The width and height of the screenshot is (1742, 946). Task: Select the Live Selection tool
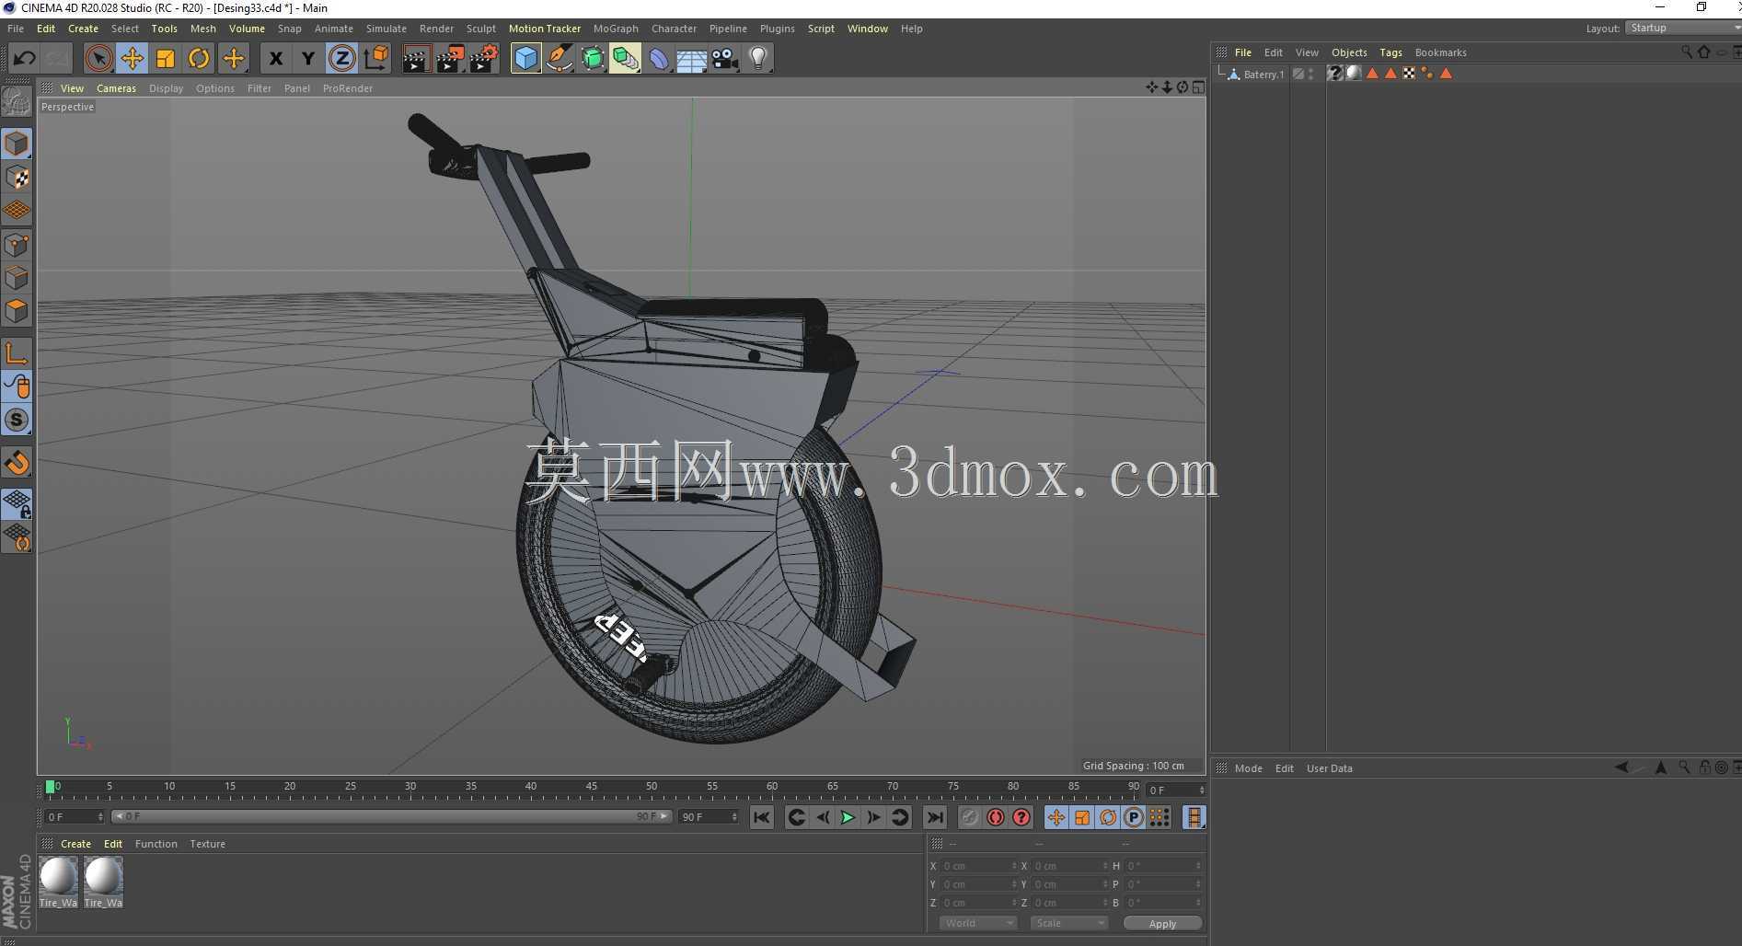[x=98, y=59]
